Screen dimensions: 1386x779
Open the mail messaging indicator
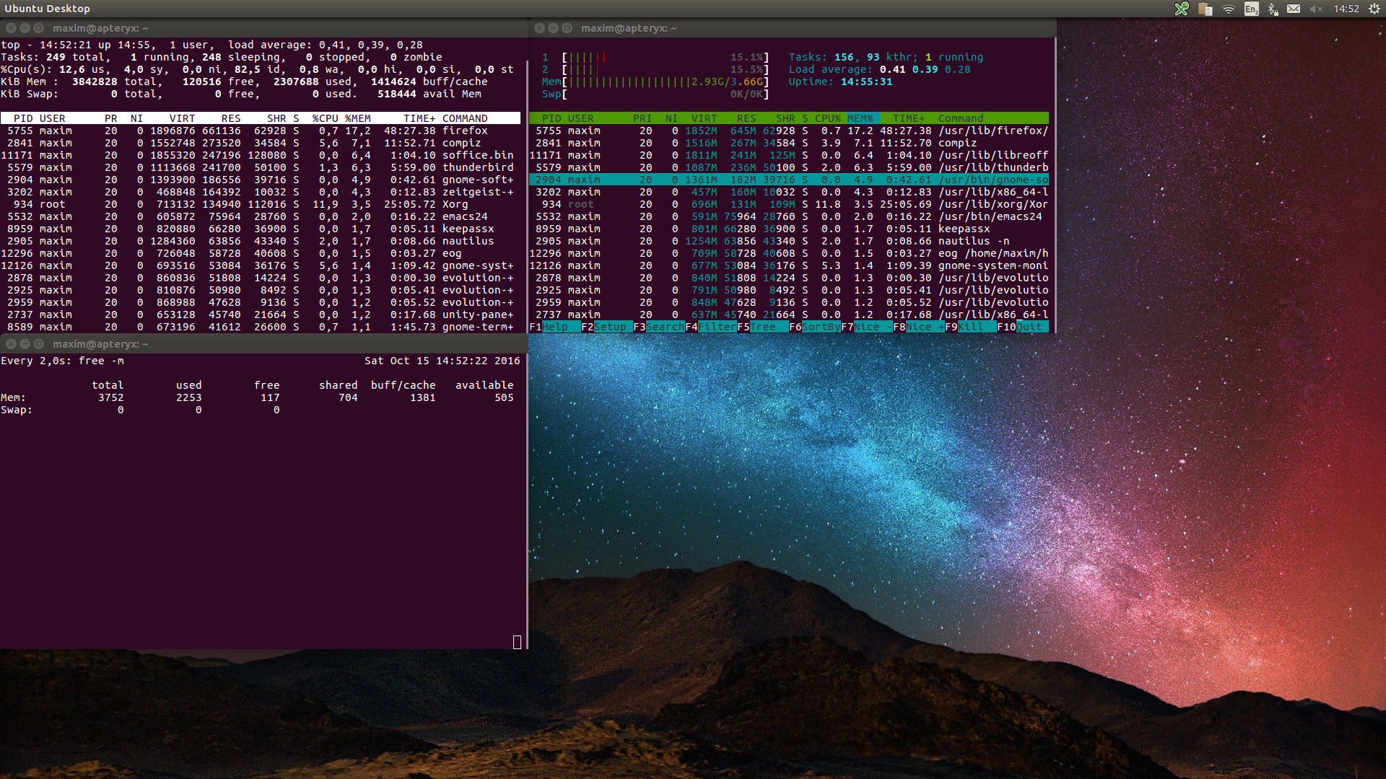click(1294, 9)
